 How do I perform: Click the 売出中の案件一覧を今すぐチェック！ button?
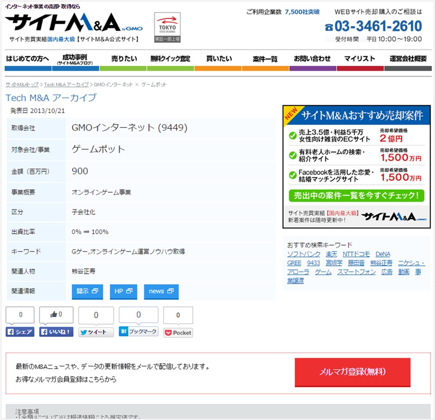[356, 196]
